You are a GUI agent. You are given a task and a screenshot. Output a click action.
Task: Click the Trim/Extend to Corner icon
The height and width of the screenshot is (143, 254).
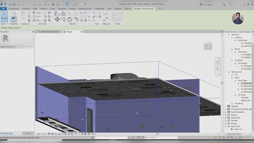pyautogui.click(x=76, y=19)
